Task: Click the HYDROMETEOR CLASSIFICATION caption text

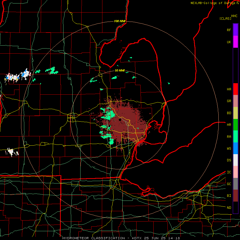Action: [94, 238]
